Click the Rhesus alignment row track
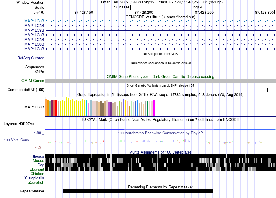276x198 pixels. (x=160, y=156)
